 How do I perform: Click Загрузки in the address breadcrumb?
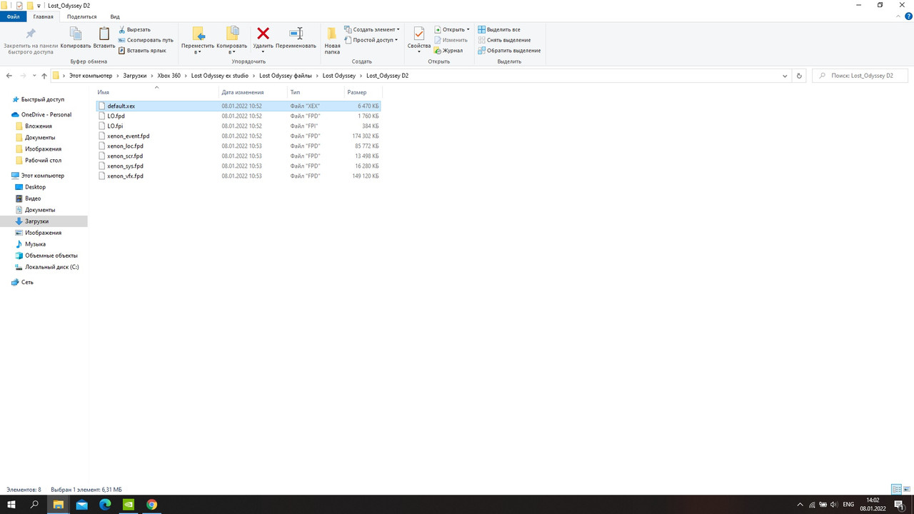134,76
